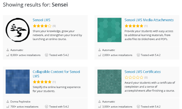Screen dimensions: 182x109
Task: Click the WordPress logo next to Sensei LMS tested version
Action: tap(46, 55)
